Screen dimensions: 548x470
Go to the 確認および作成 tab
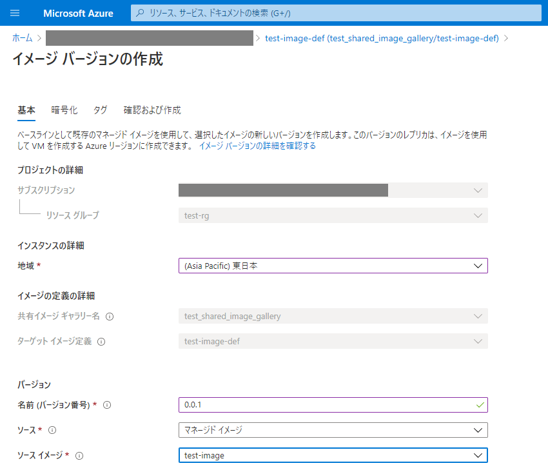point(152,110)
